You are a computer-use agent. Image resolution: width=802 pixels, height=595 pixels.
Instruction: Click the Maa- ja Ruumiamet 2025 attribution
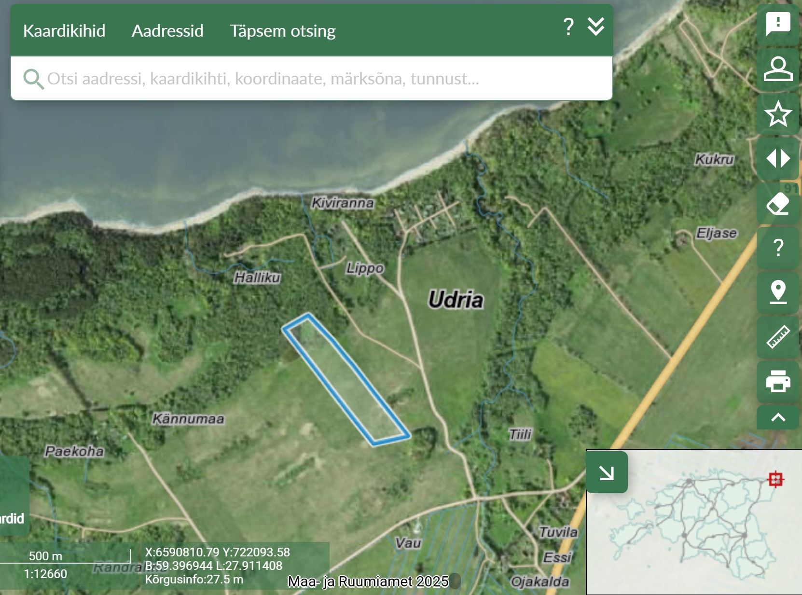[368, 581]
